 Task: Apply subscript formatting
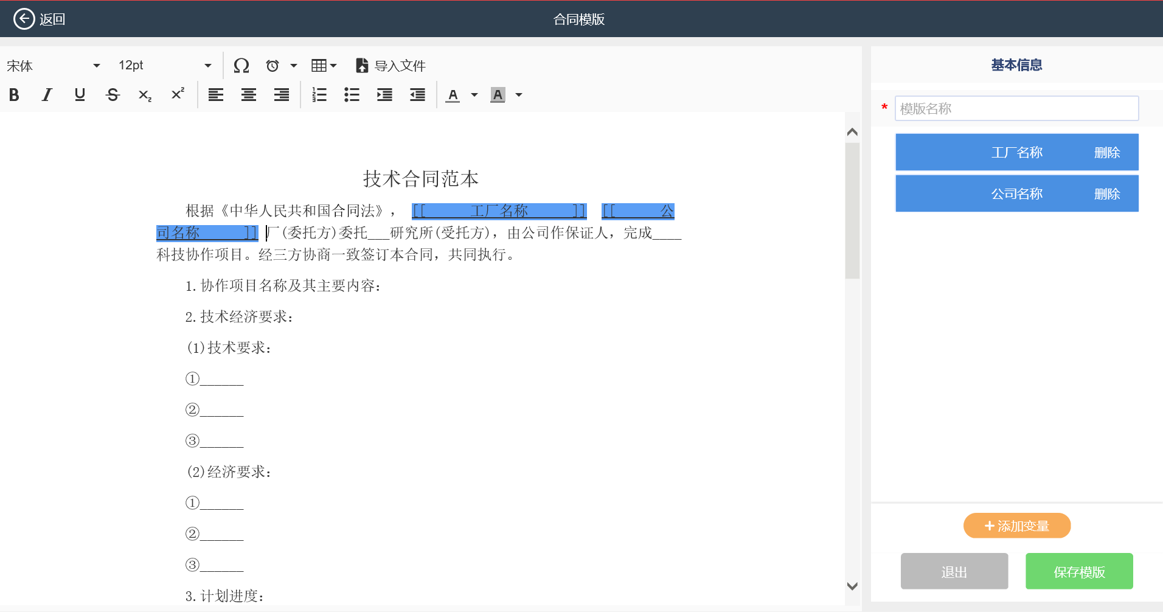[x=145, y=95]
